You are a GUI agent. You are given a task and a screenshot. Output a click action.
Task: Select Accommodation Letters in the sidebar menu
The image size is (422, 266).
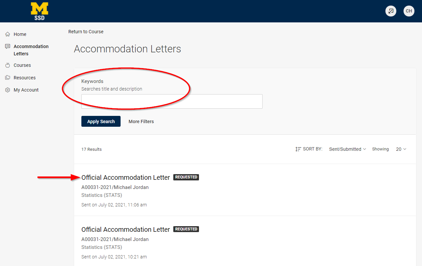pyautogui.click(x=31, y=50)
